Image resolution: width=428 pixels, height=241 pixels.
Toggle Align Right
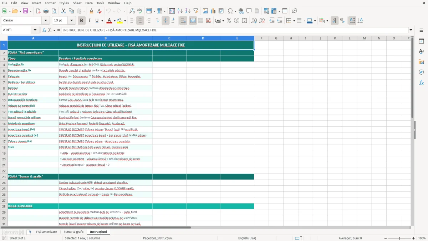tap(148, 21)
